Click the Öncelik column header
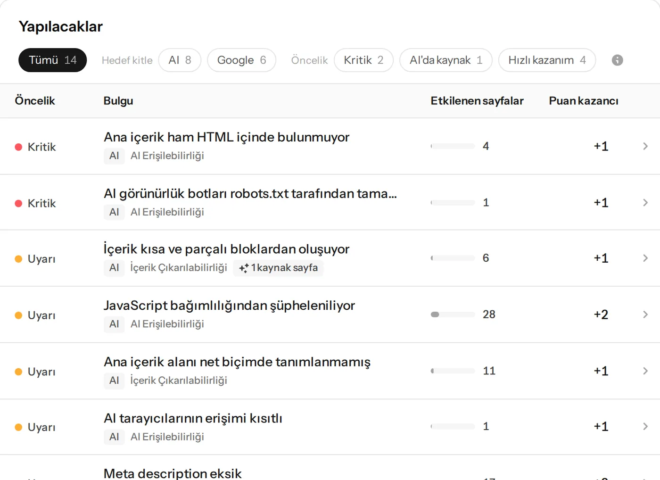 (x=35, y=101)
